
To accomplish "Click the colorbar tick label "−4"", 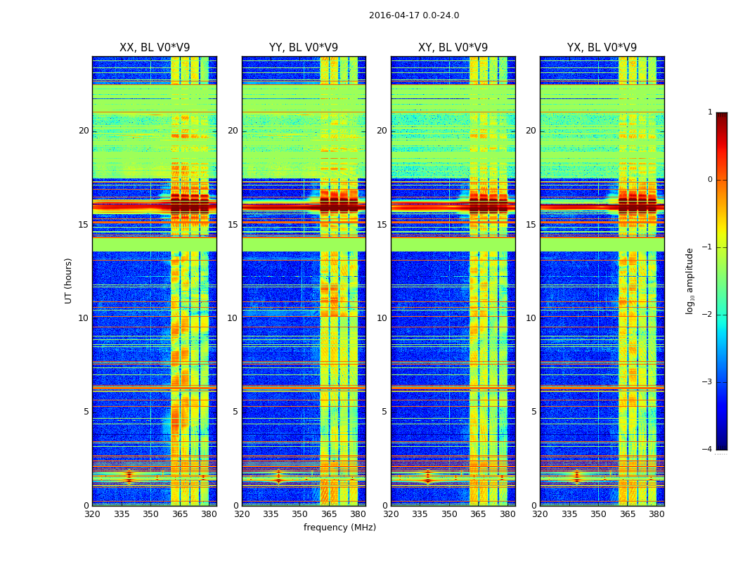I will (x=708, y=450).
